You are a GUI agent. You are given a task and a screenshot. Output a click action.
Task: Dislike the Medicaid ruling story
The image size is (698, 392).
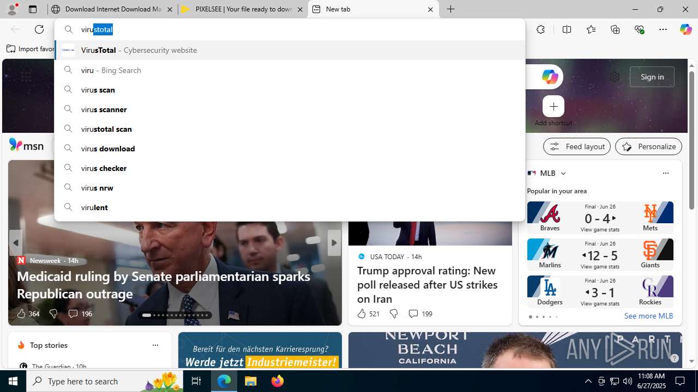[x=53, y=314]
